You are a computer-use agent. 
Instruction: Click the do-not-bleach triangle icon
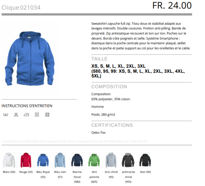pos(16,115)
